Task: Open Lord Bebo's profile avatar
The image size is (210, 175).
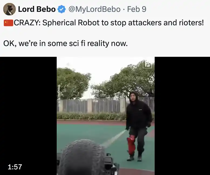Action: 9,9
